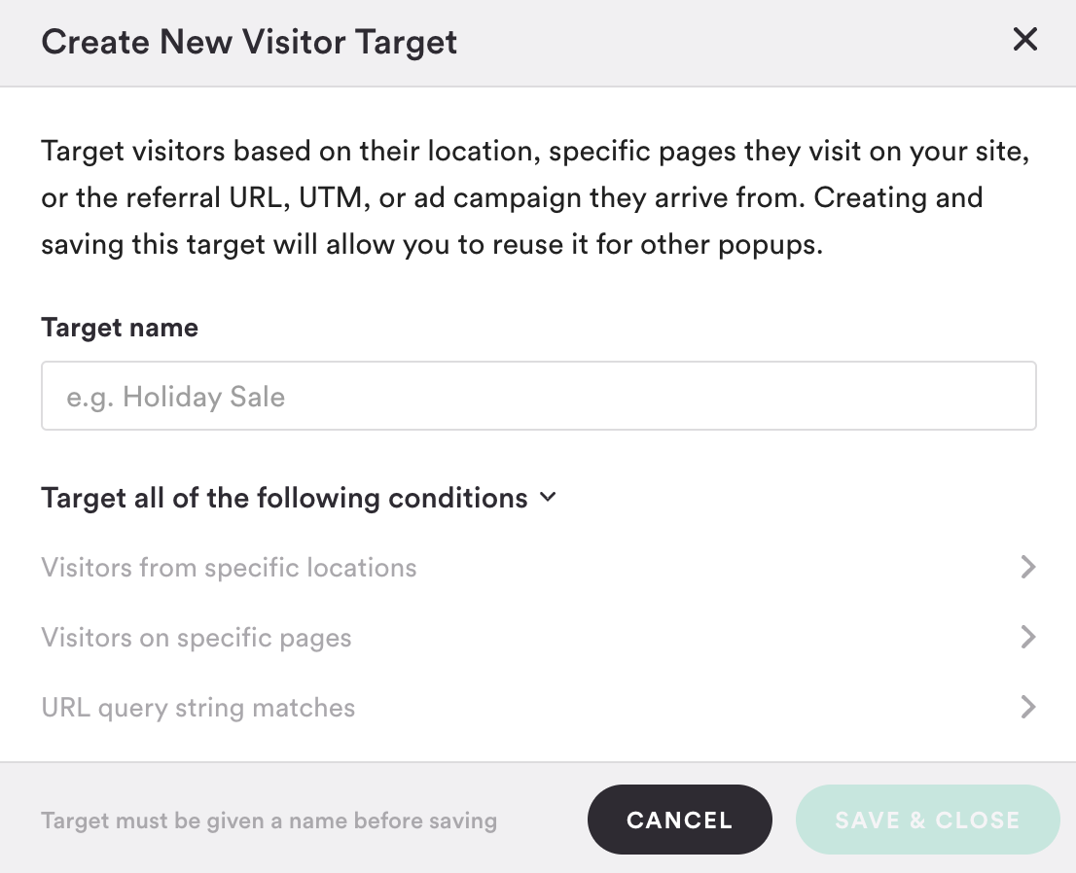Viewport: 1076px width, 873px height.
Task: Click the down caret after 'following conditions'
Action: tap(548, 497)
